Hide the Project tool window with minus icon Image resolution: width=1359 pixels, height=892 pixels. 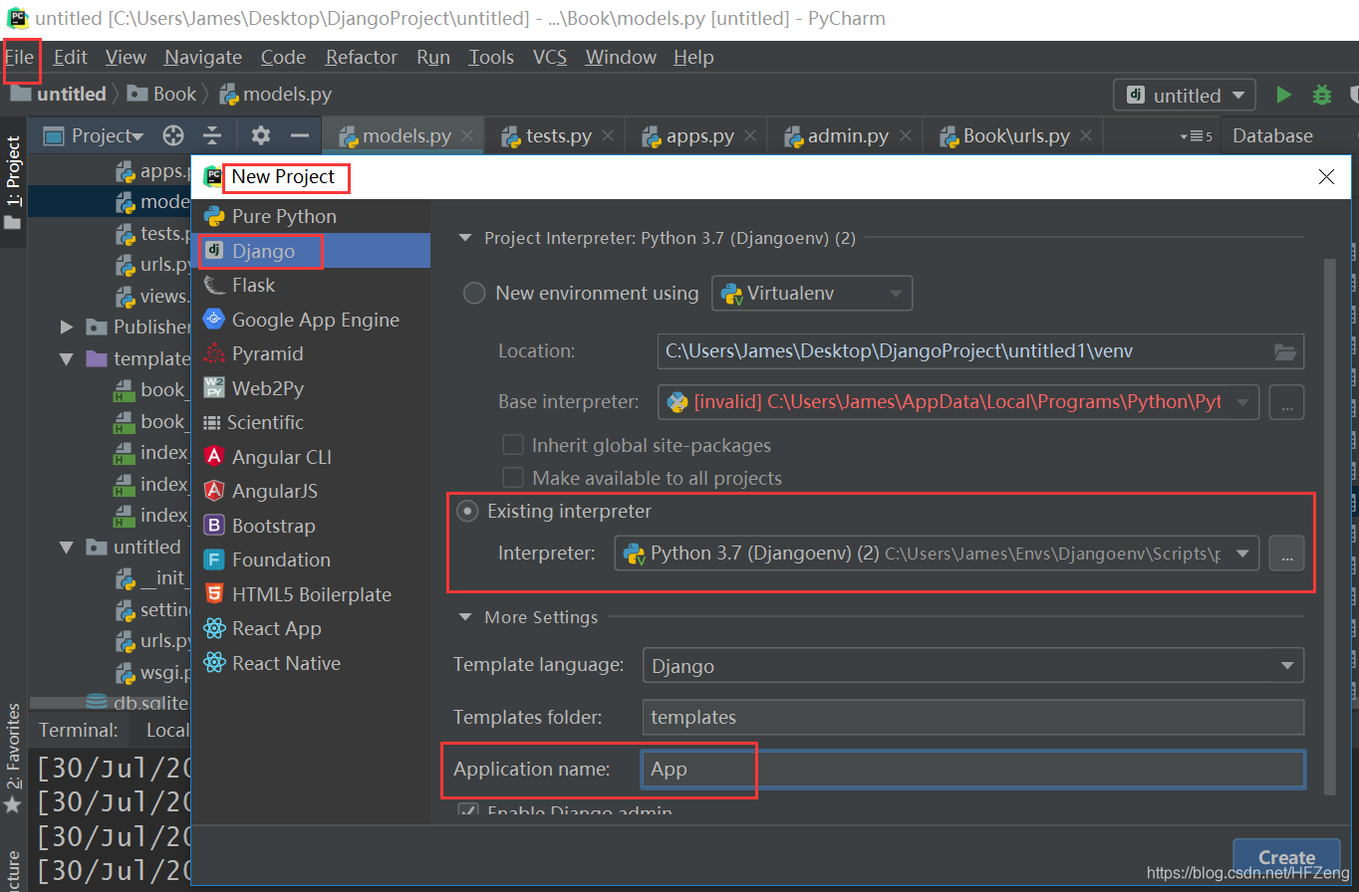(299, 135)
